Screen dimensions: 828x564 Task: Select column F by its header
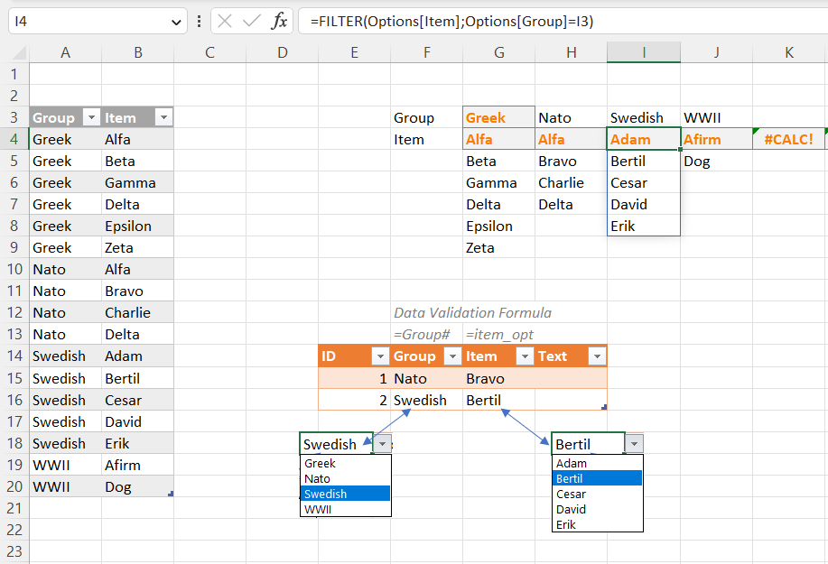coord(427,52)
